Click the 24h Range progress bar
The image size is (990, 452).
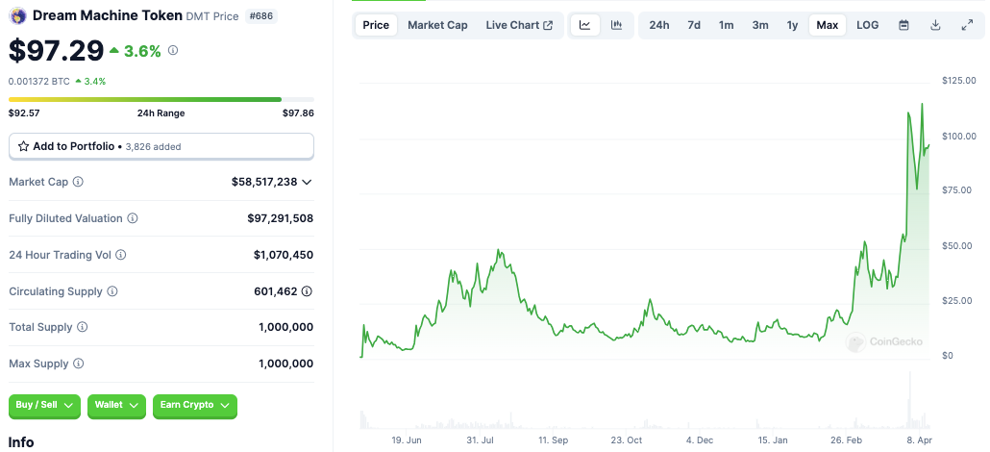(x=161, y=99)
